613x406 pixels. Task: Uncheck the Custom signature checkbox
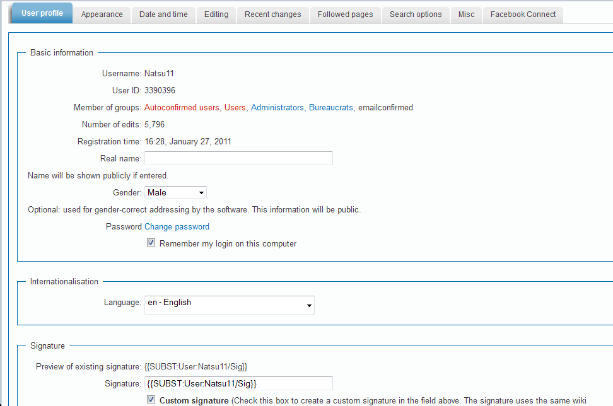[151, 400]
